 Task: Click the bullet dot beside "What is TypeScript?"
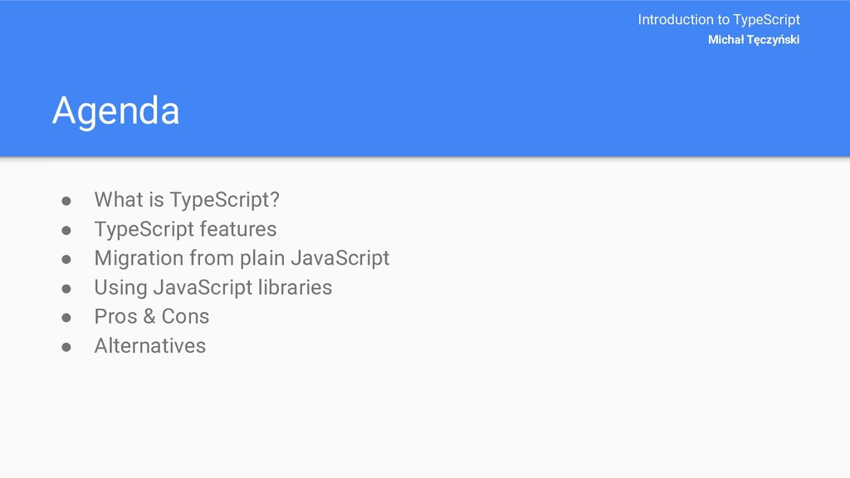click(66, 202)
